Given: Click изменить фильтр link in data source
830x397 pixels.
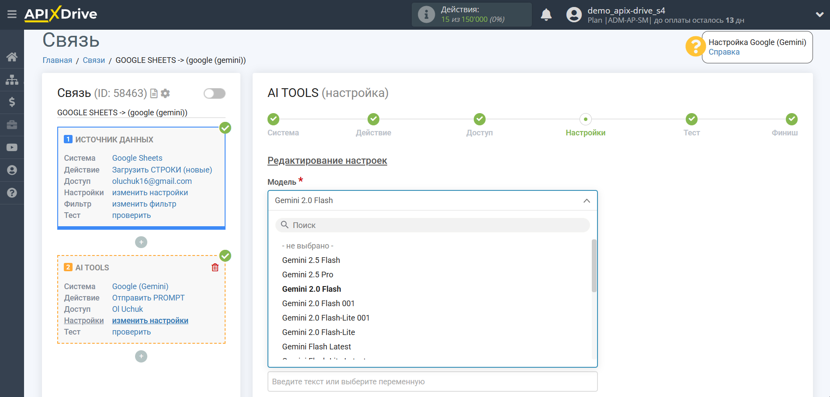Looking at the screenshot, I should click(144, 204).
